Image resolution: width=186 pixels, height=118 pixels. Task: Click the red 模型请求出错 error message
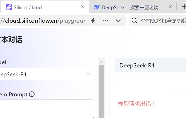tap(137, 104)
